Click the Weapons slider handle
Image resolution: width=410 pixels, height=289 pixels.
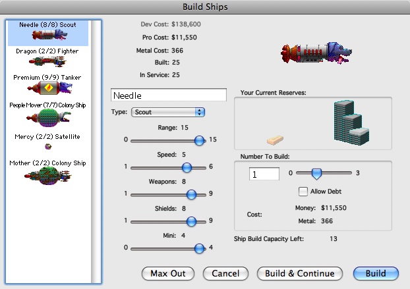point(191,194)
